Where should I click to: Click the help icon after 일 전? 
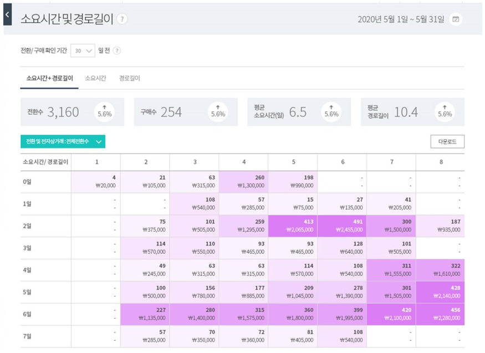117,50
